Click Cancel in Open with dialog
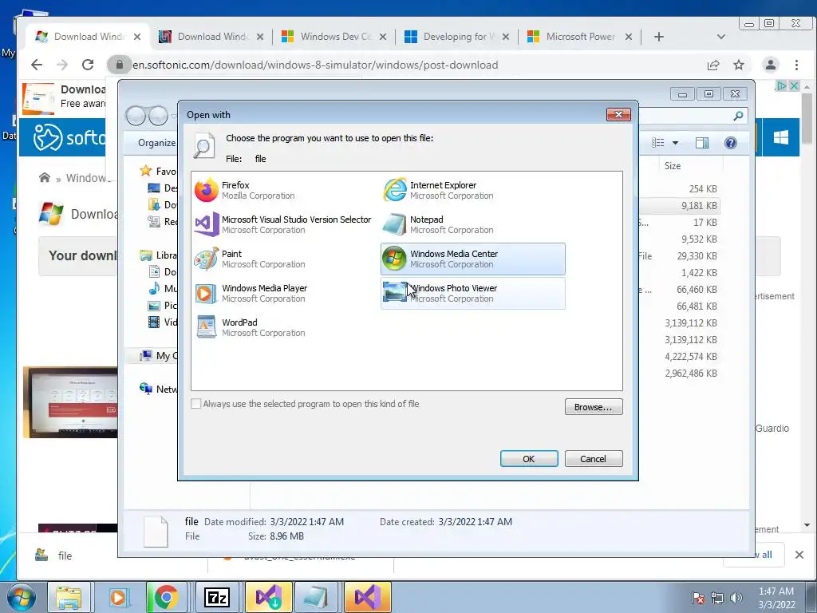The height and width of the screenshot is (613, 817). (594, 459)
